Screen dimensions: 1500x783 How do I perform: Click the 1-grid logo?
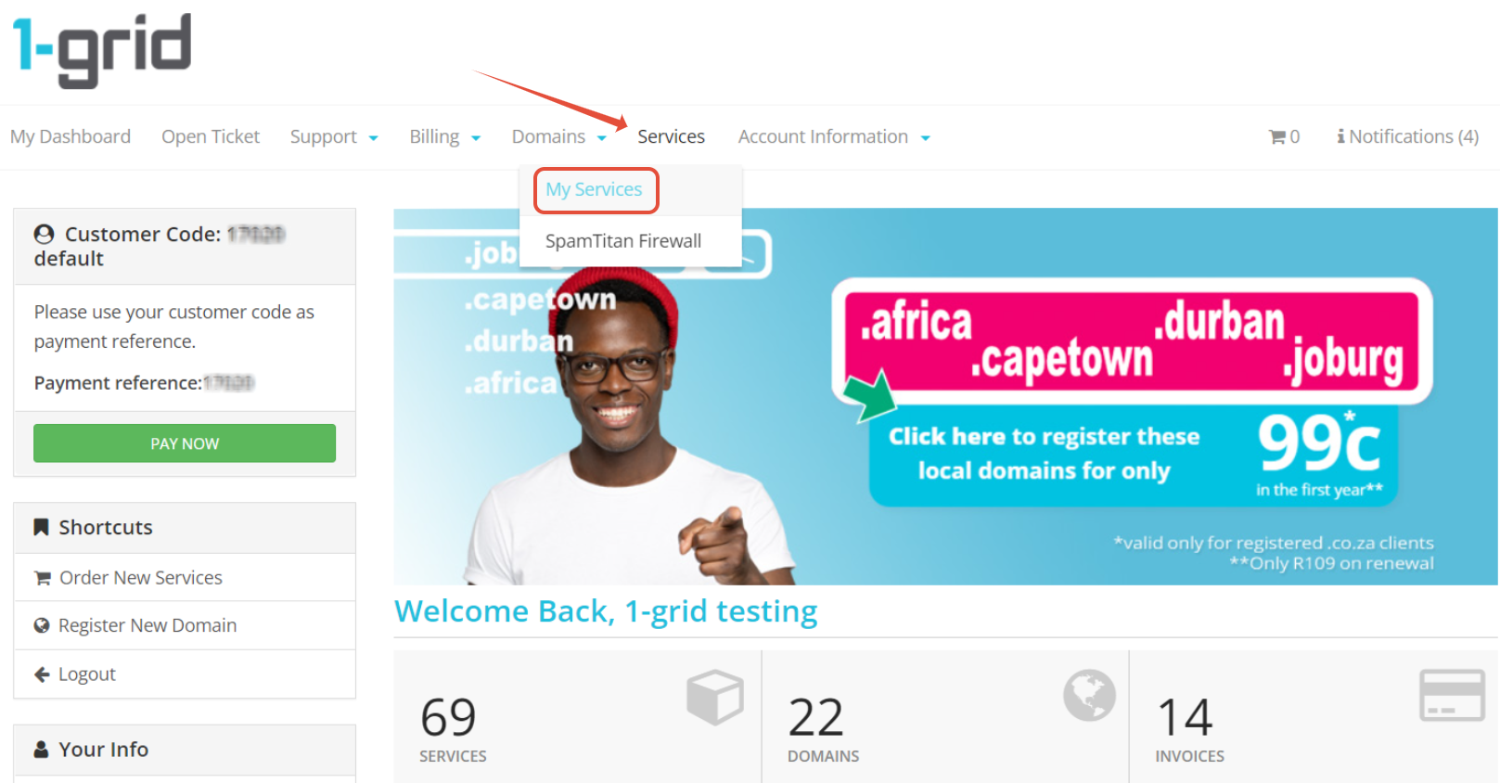pos(102,51)
